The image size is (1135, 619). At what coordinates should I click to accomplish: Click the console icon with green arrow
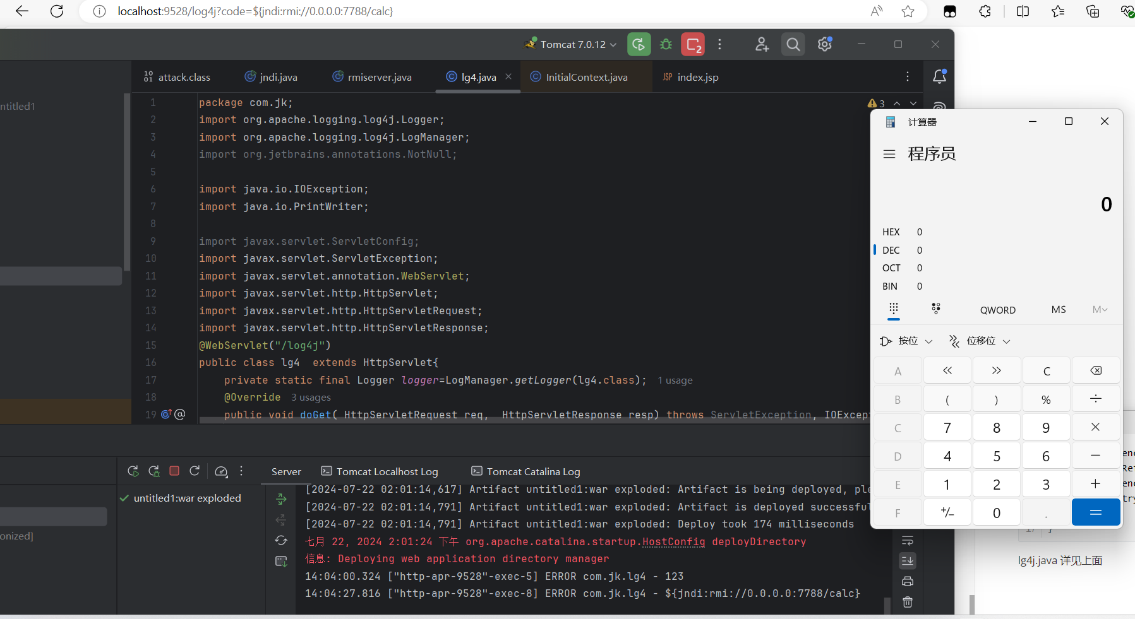pyautogui.click(x=281, y=562)
